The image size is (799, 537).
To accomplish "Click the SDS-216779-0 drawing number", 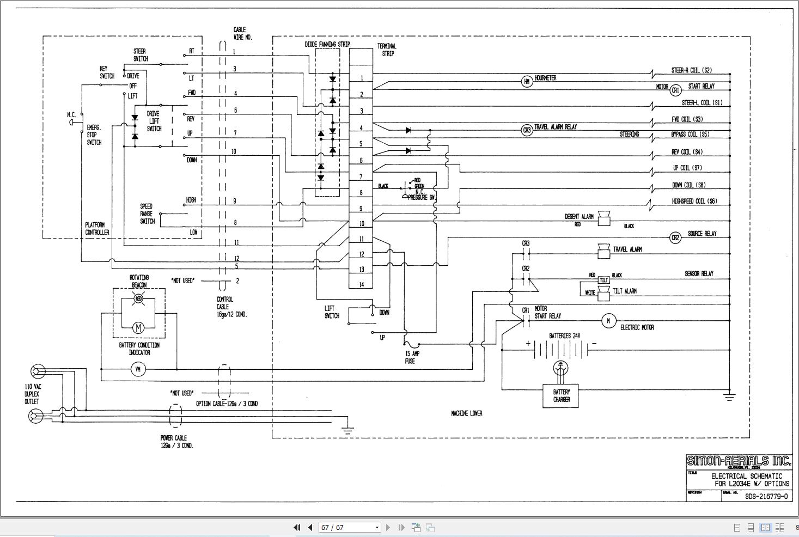I will pyautogui.click(x=766, y=496).
